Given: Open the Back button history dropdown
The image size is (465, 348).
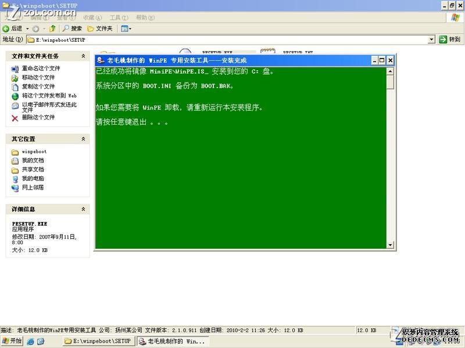Looking at the screenshot, I should tap(27, 28).
